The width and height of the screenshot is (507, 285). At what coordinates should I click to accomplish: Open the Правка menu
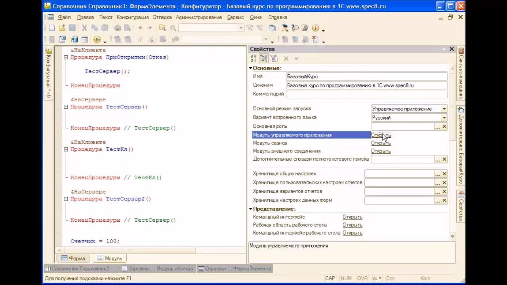86,17
